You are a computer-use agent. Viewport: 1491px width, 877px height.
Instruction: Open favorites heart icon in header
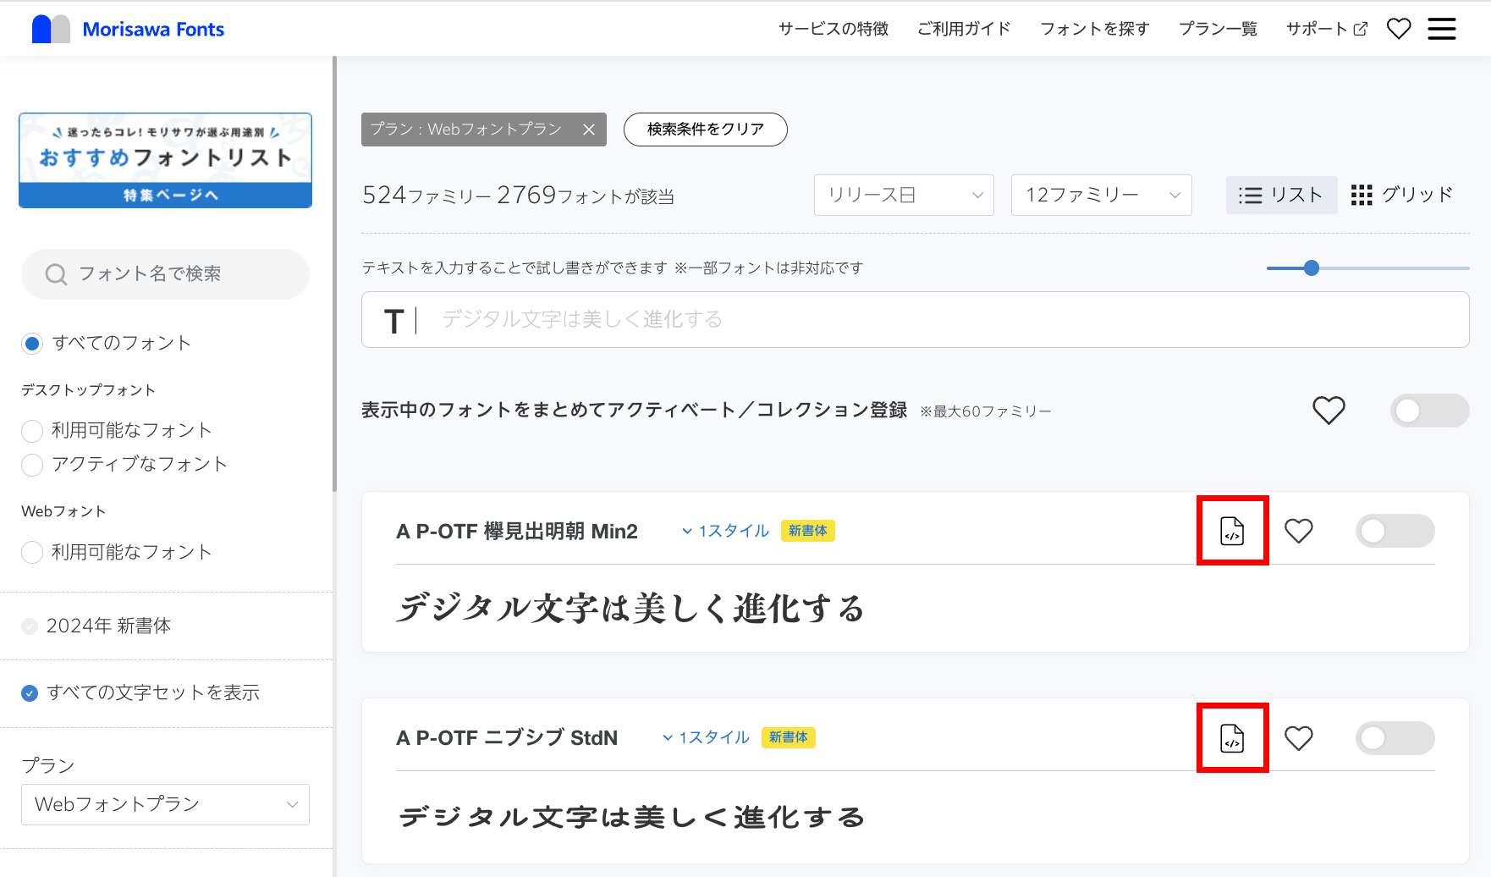tap(1399, 29)
